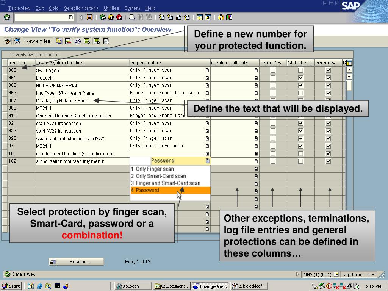Uncheck errorentry for start IW22 transaction row
Screen dimensions: 388x291
[x=328, y=131]
